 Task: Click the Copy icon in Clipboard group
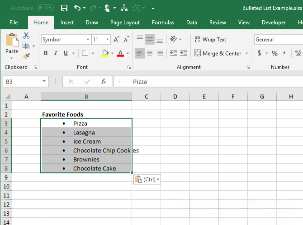click(x=26, y=46)
